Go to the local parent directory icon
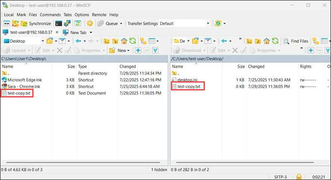The image size is (331, 180). (x=107, y=41)
